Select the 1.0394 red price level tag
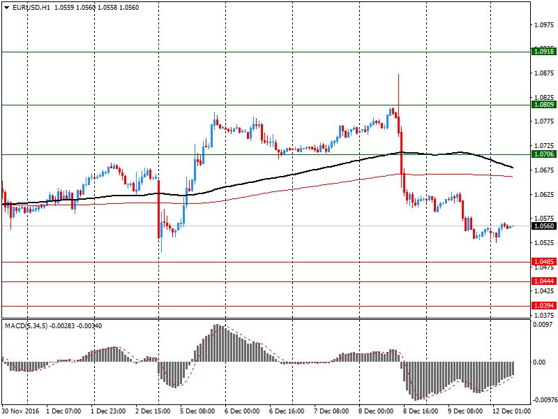Screen dimensions: 558x419 tap(544, 305)
